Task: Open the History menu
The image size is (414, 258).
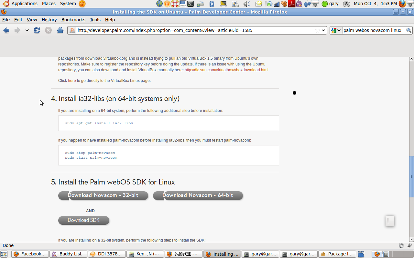Action: tap(49, 20)
